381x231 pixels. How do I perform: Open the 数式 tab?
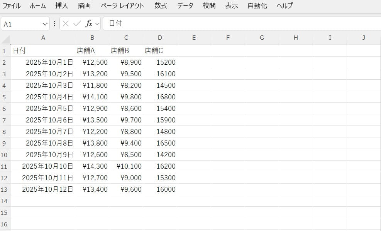click(x=161, y=6)
